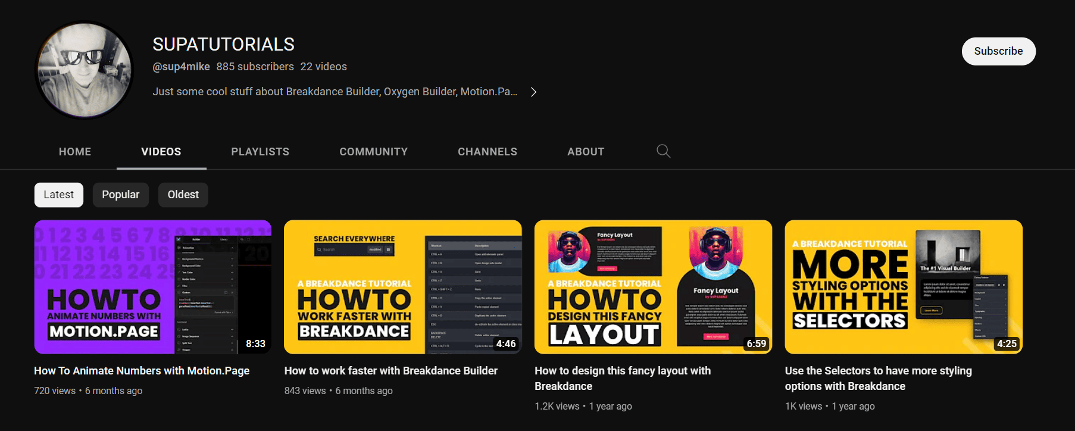1075x431 pixels.
Task: Play the work faster with Breakdance thumbnail
Action: [403, 287]
